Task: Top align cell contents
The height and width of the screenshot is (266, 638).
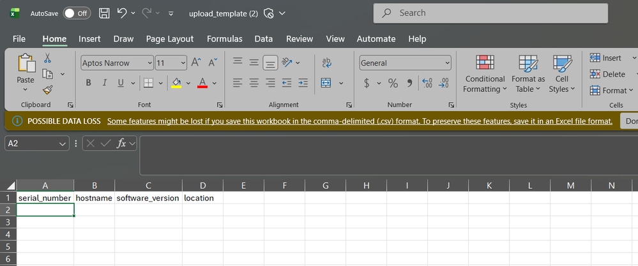Action: click(238, 62)
